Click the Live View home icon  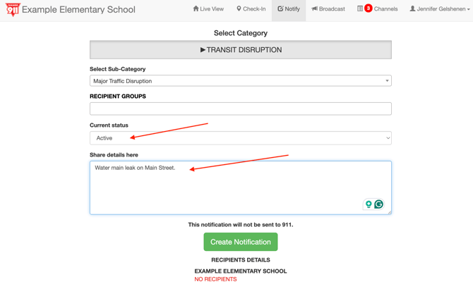(196, 9)
